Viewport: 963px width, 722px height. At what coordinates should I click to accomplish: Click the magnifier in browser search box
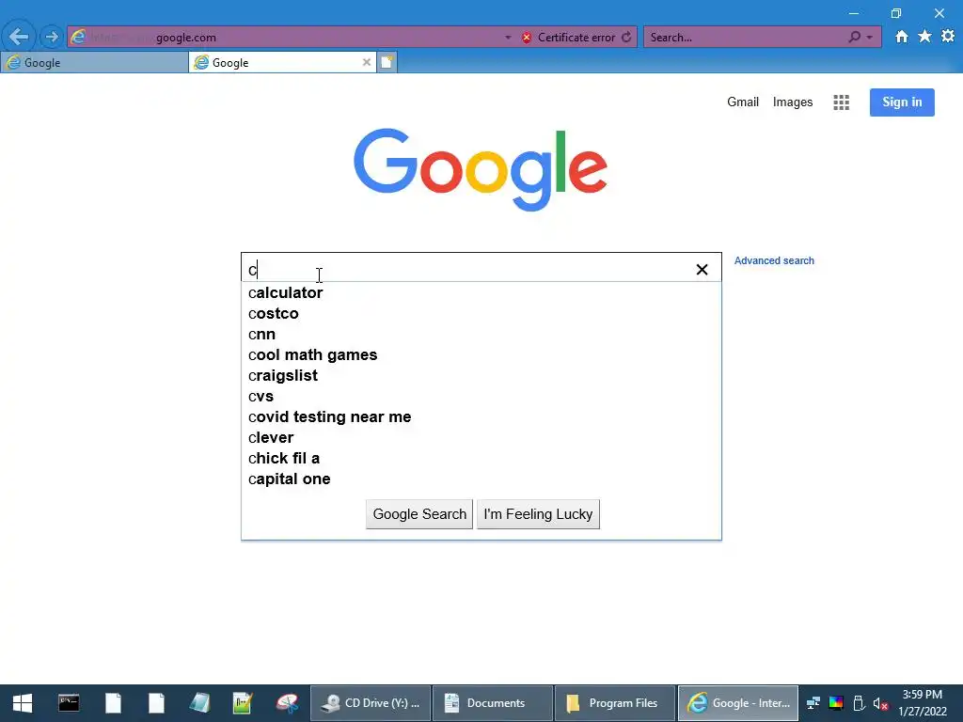tap(854, 37)
